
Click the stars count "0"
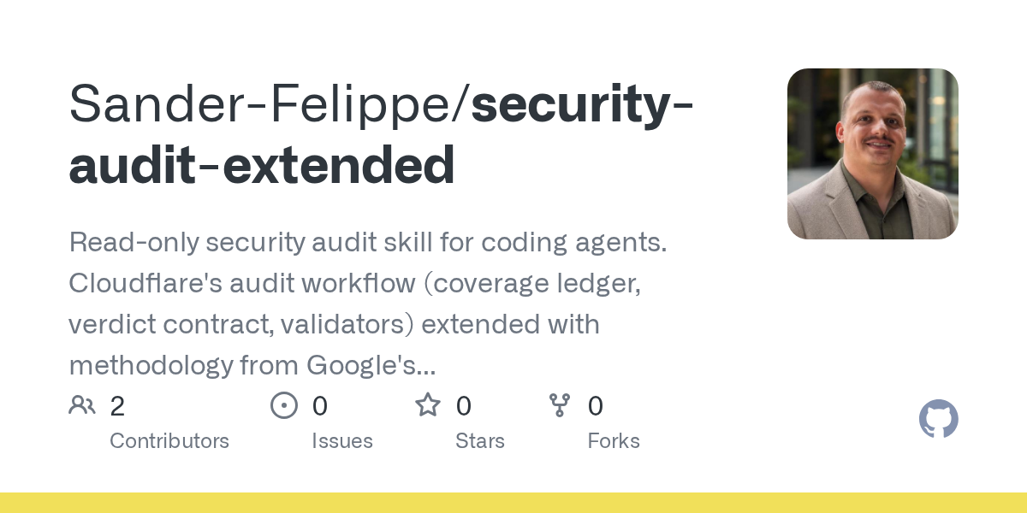point(464,406)
